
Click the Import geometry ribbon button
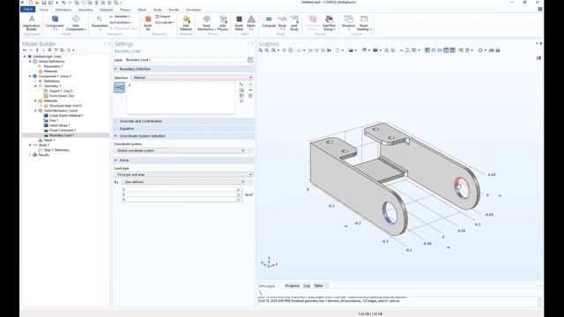[163, 17]
